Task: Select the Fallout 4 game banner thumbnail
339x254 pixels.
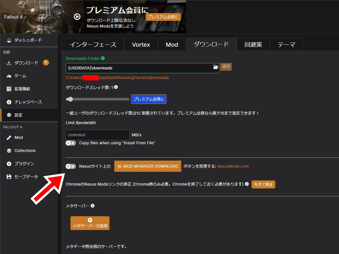Action: click(x=42, y=17)
